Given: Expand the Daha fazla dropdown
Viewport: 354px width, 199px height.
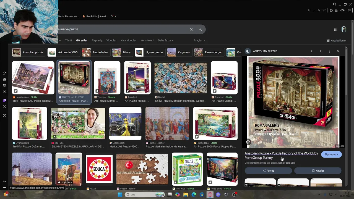Looking at the screenshot, I should click(165, 40).
